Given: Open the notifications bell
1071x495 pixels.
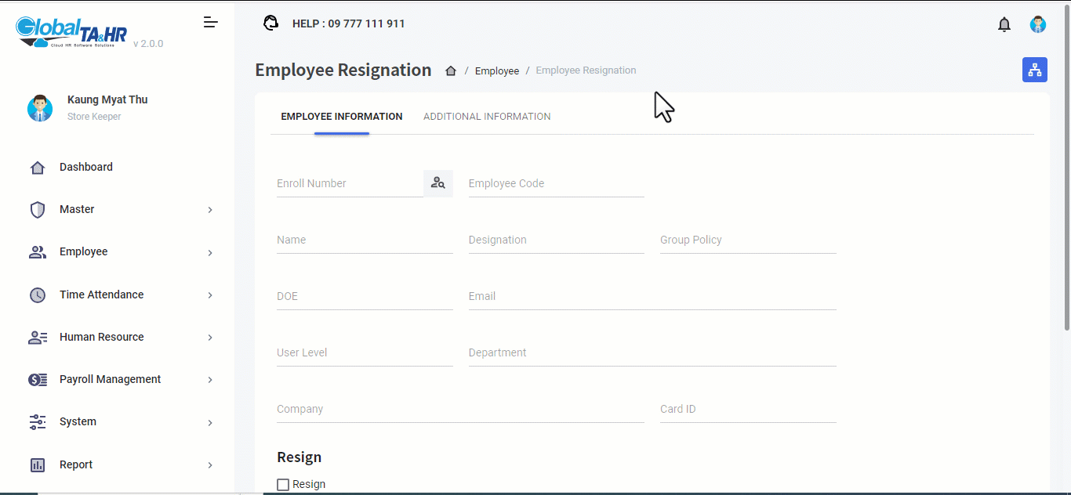Looking at the screenshot, I should (1004, 24).
